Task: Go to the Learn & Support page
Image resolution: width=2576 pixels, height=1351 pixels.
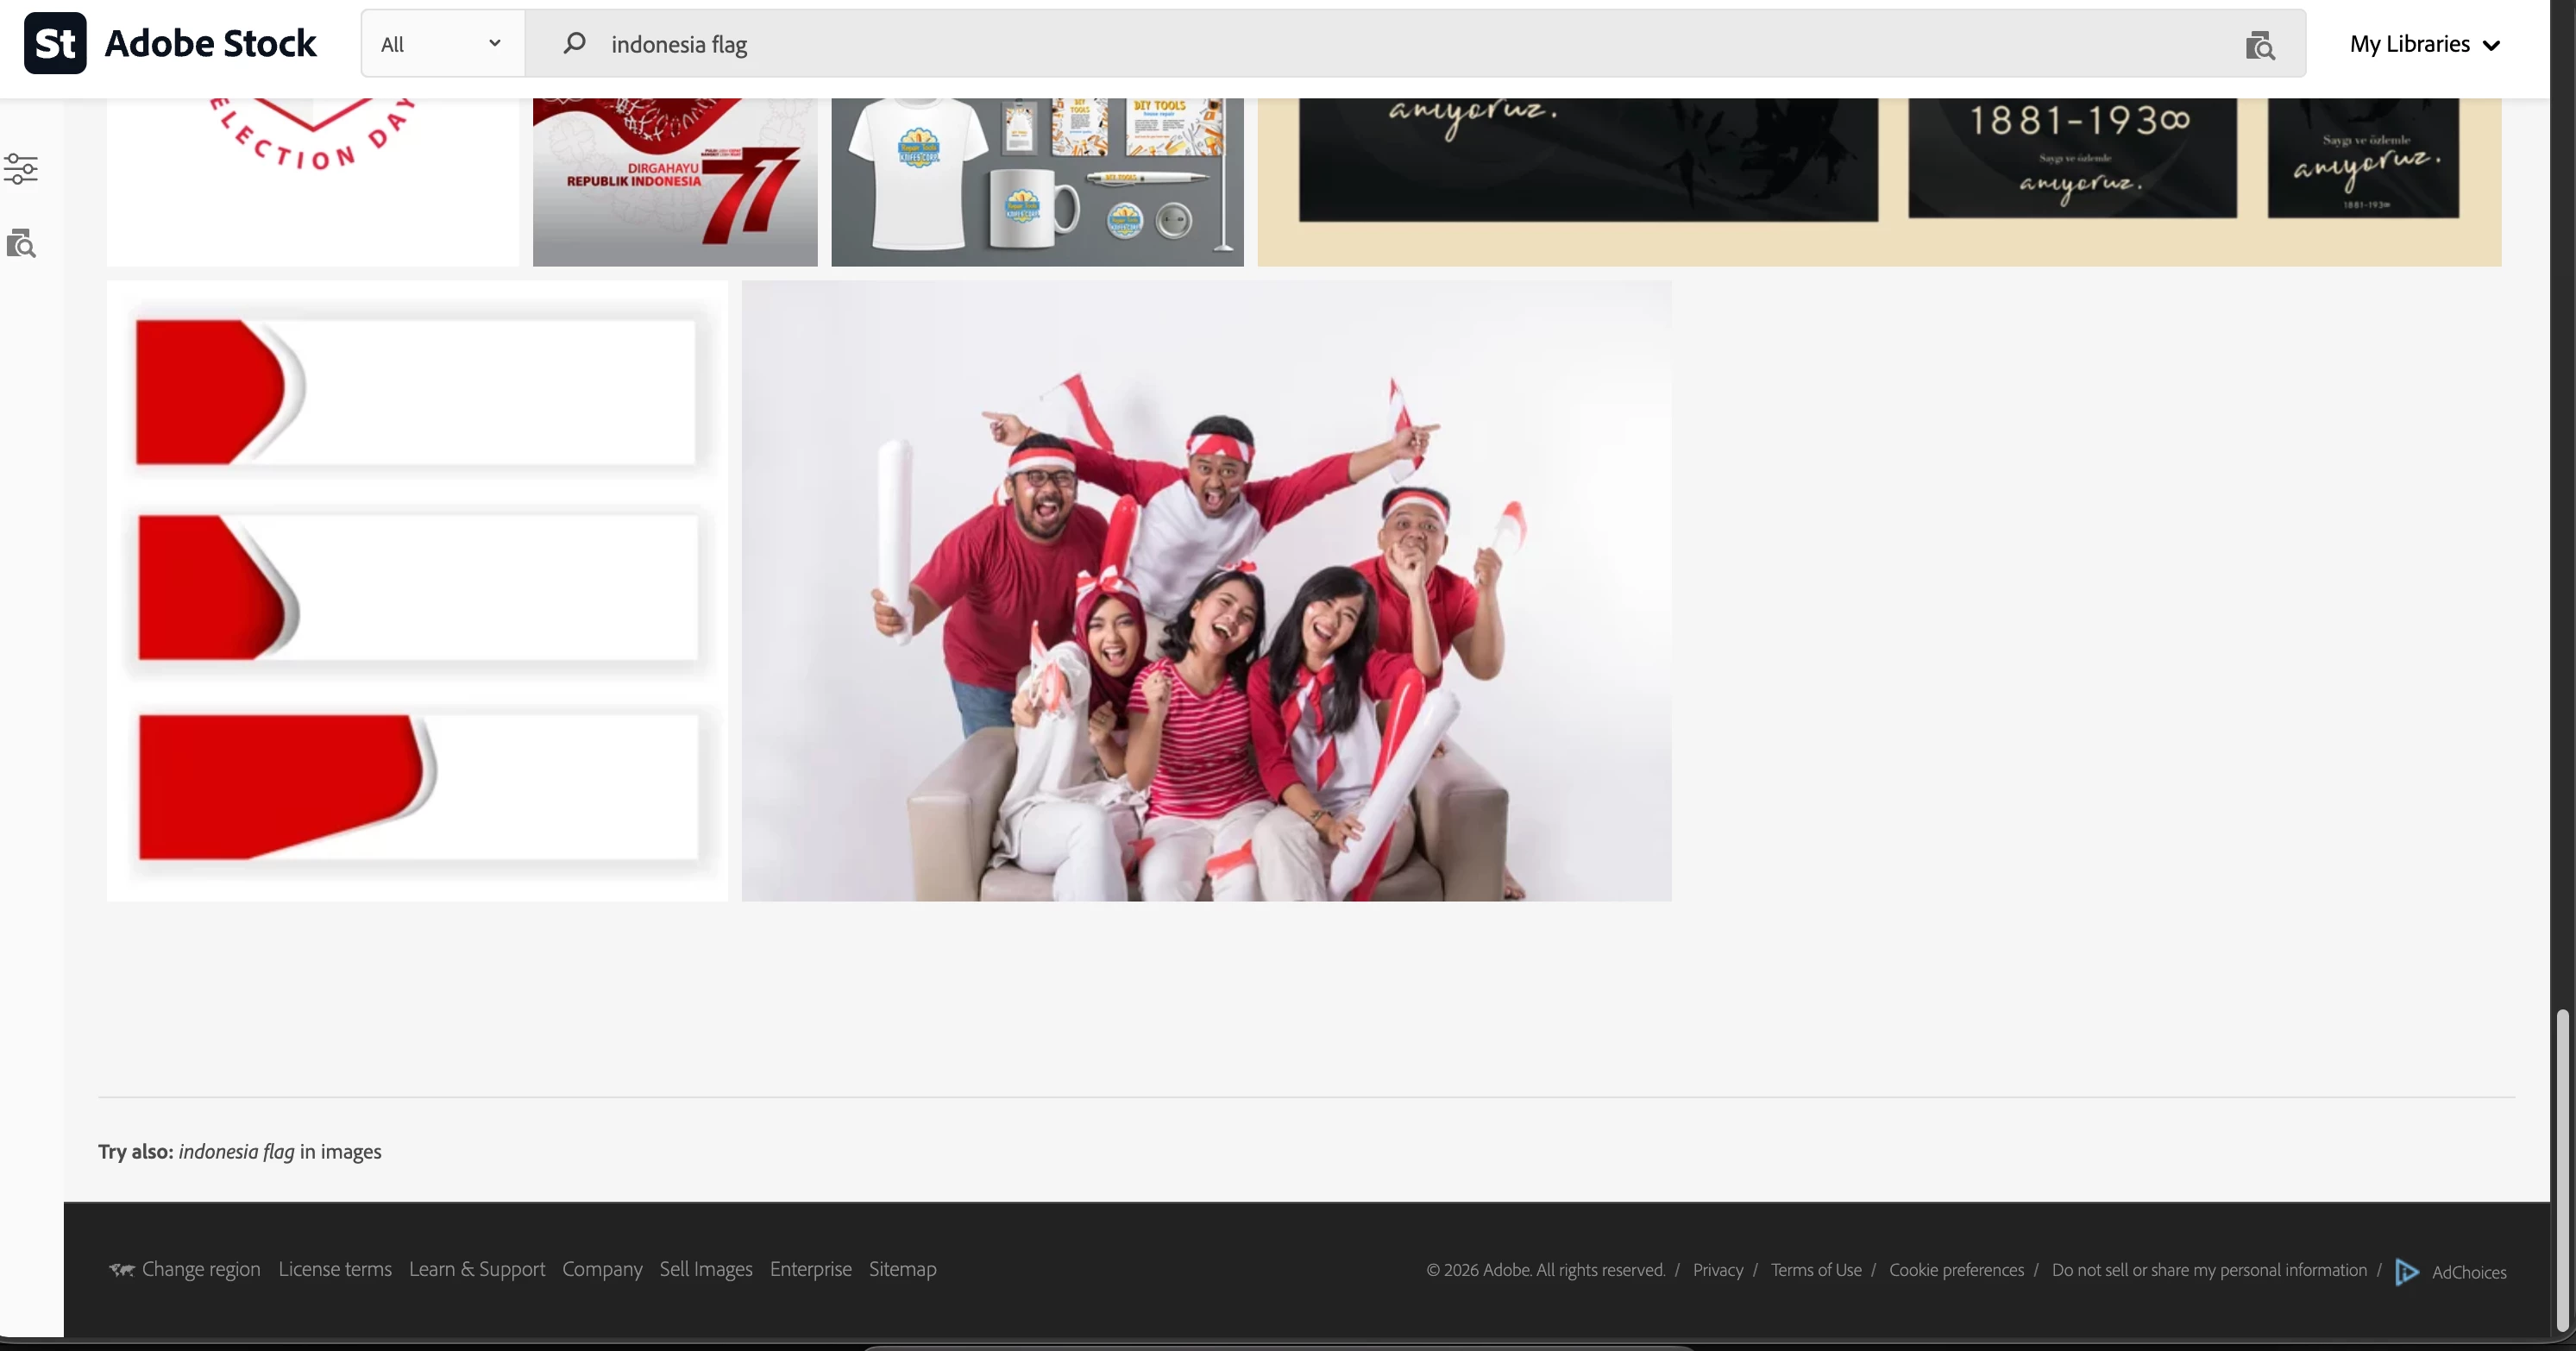Action: coord(477,1269)
